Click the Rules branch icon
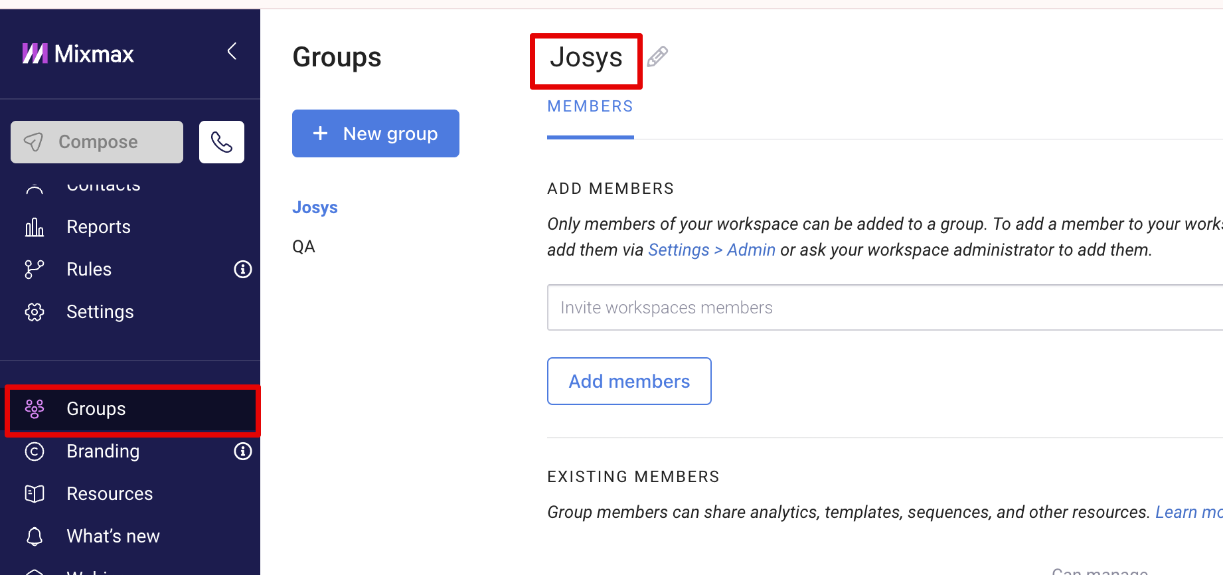Screen dimensions: 1223x575 tap(35, 270)
